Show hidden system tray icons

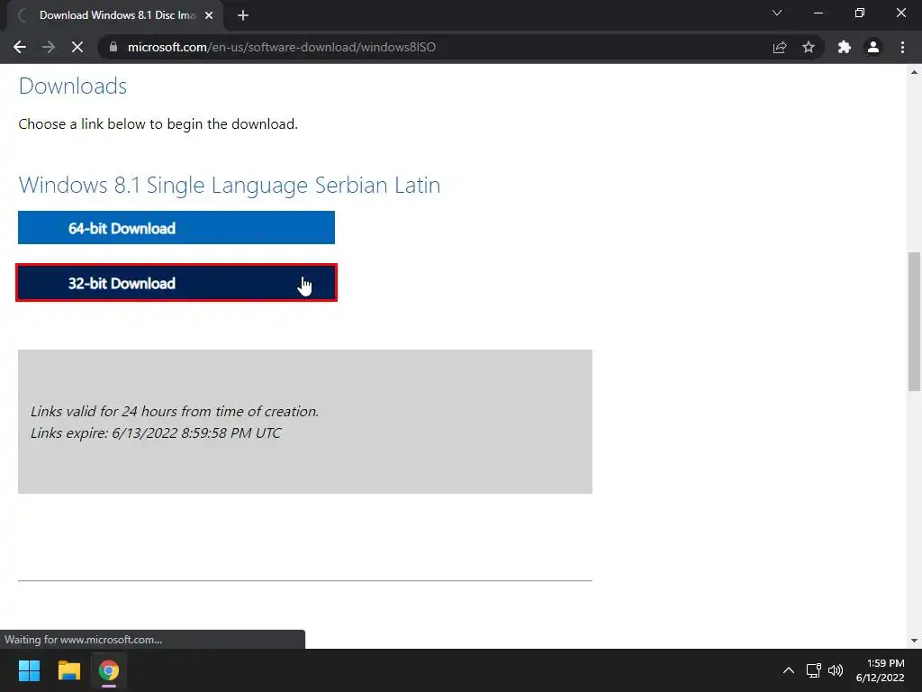789,670
